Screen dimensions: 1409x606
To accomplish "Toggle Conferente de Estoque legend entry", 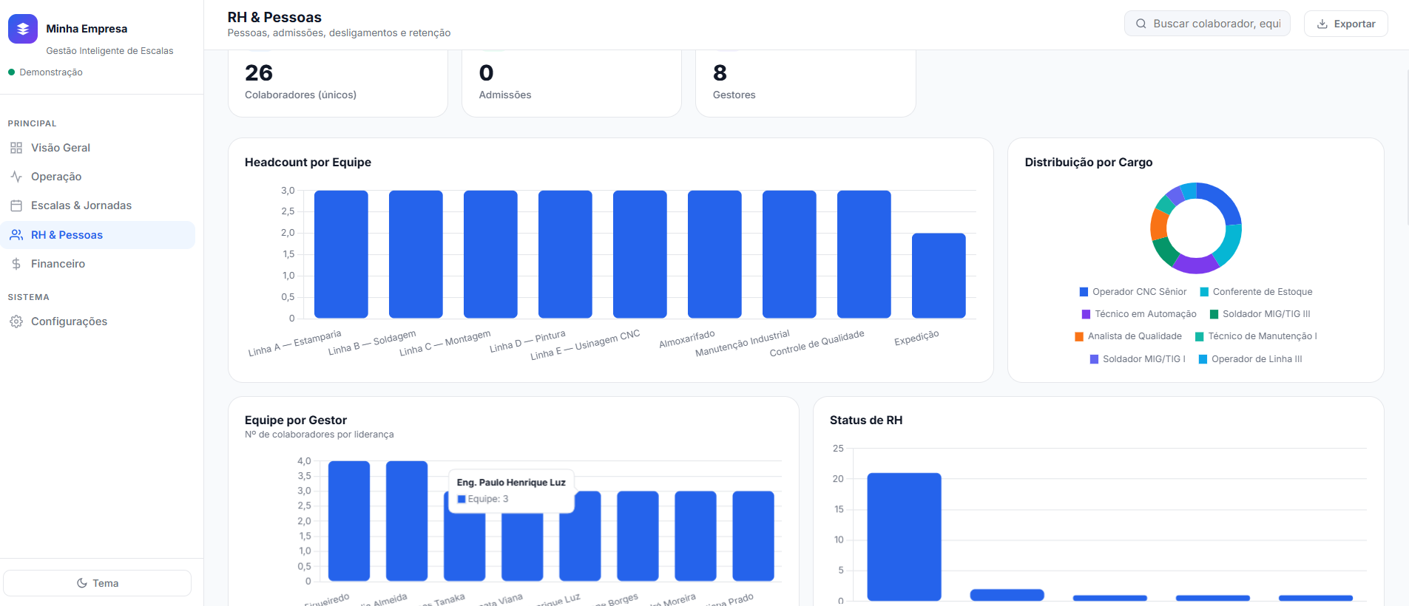I will (x=1256, y=292).
